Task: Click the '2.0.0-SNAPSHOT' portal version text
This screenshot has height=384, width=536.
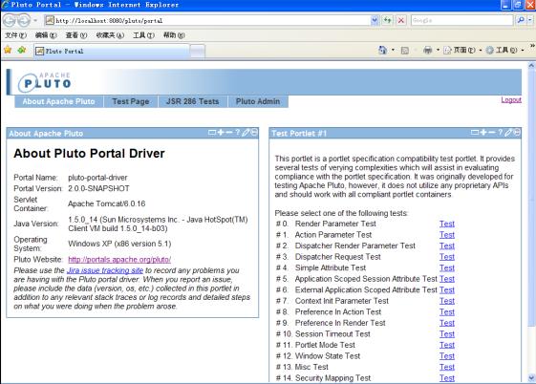Action: point(98,188)
